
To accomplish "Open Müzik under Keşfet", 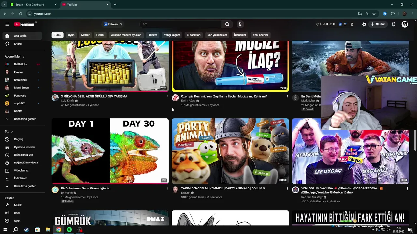I will pyautogui.click(x=23, y=205).
